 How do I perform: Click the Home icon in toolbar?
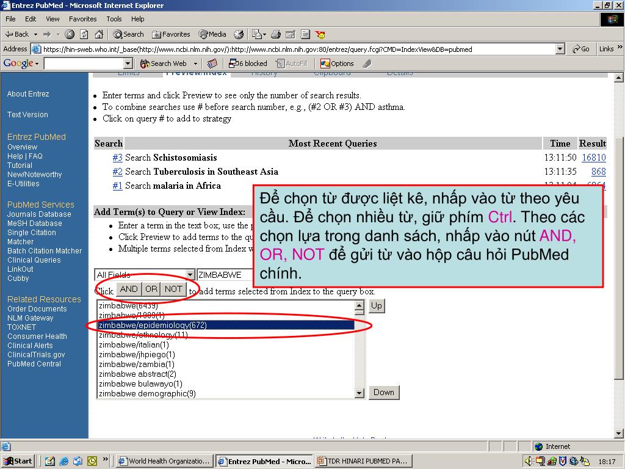click(99, 34)
